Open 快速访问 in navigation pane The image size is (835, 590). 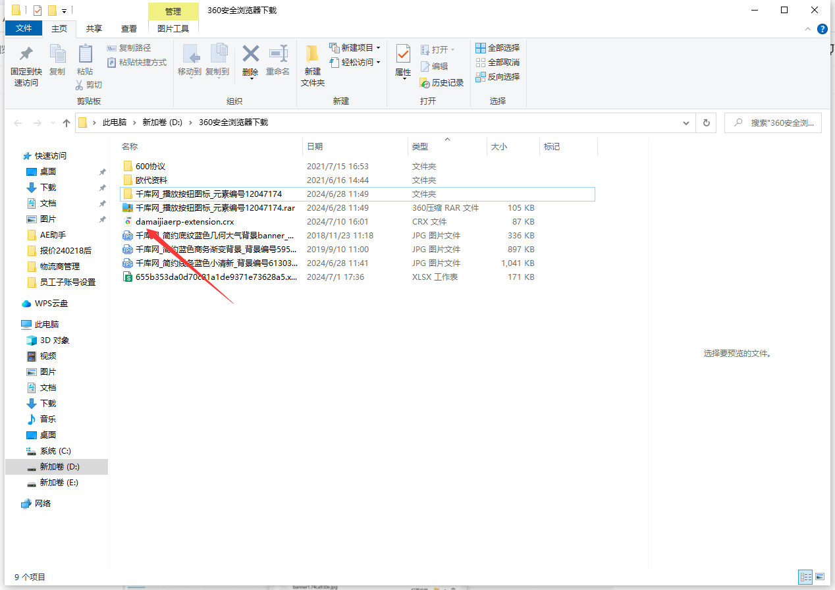[x=51, y=156]
